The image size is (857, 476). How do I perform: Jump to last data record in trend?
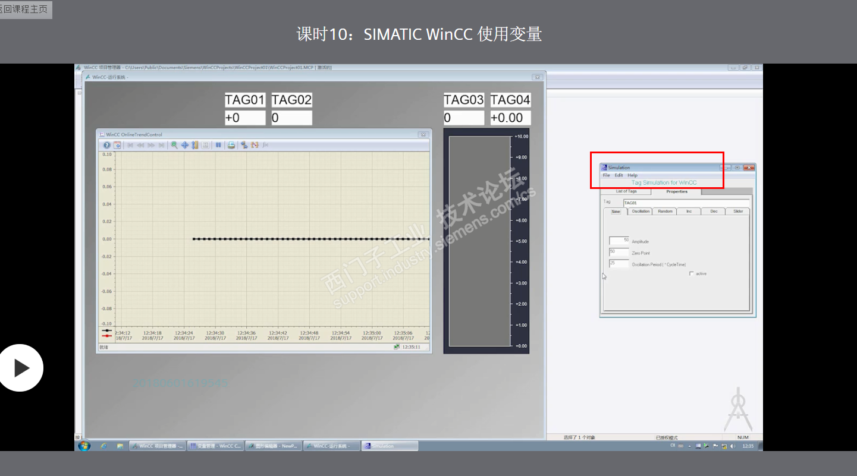coord(161,145)
